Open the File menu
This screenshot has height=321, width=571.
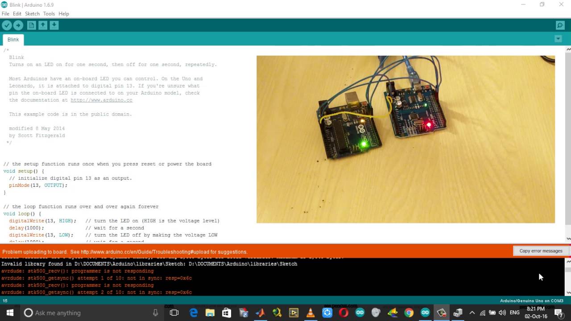(5, 14)
